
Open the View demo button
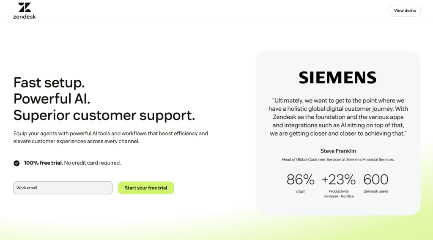(405, 11)
